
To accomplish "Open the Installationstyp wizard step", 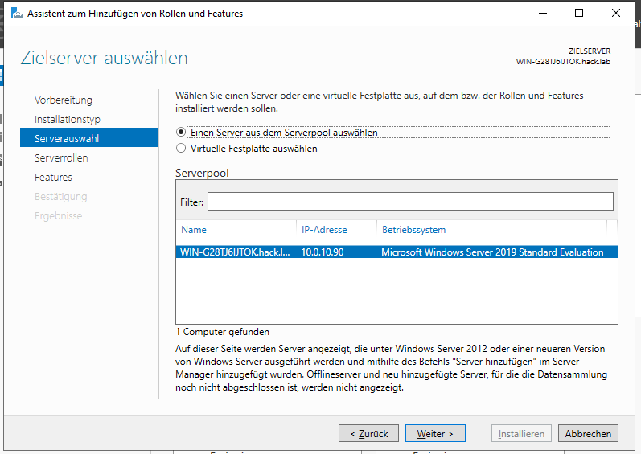I will (x=68, y=120).
